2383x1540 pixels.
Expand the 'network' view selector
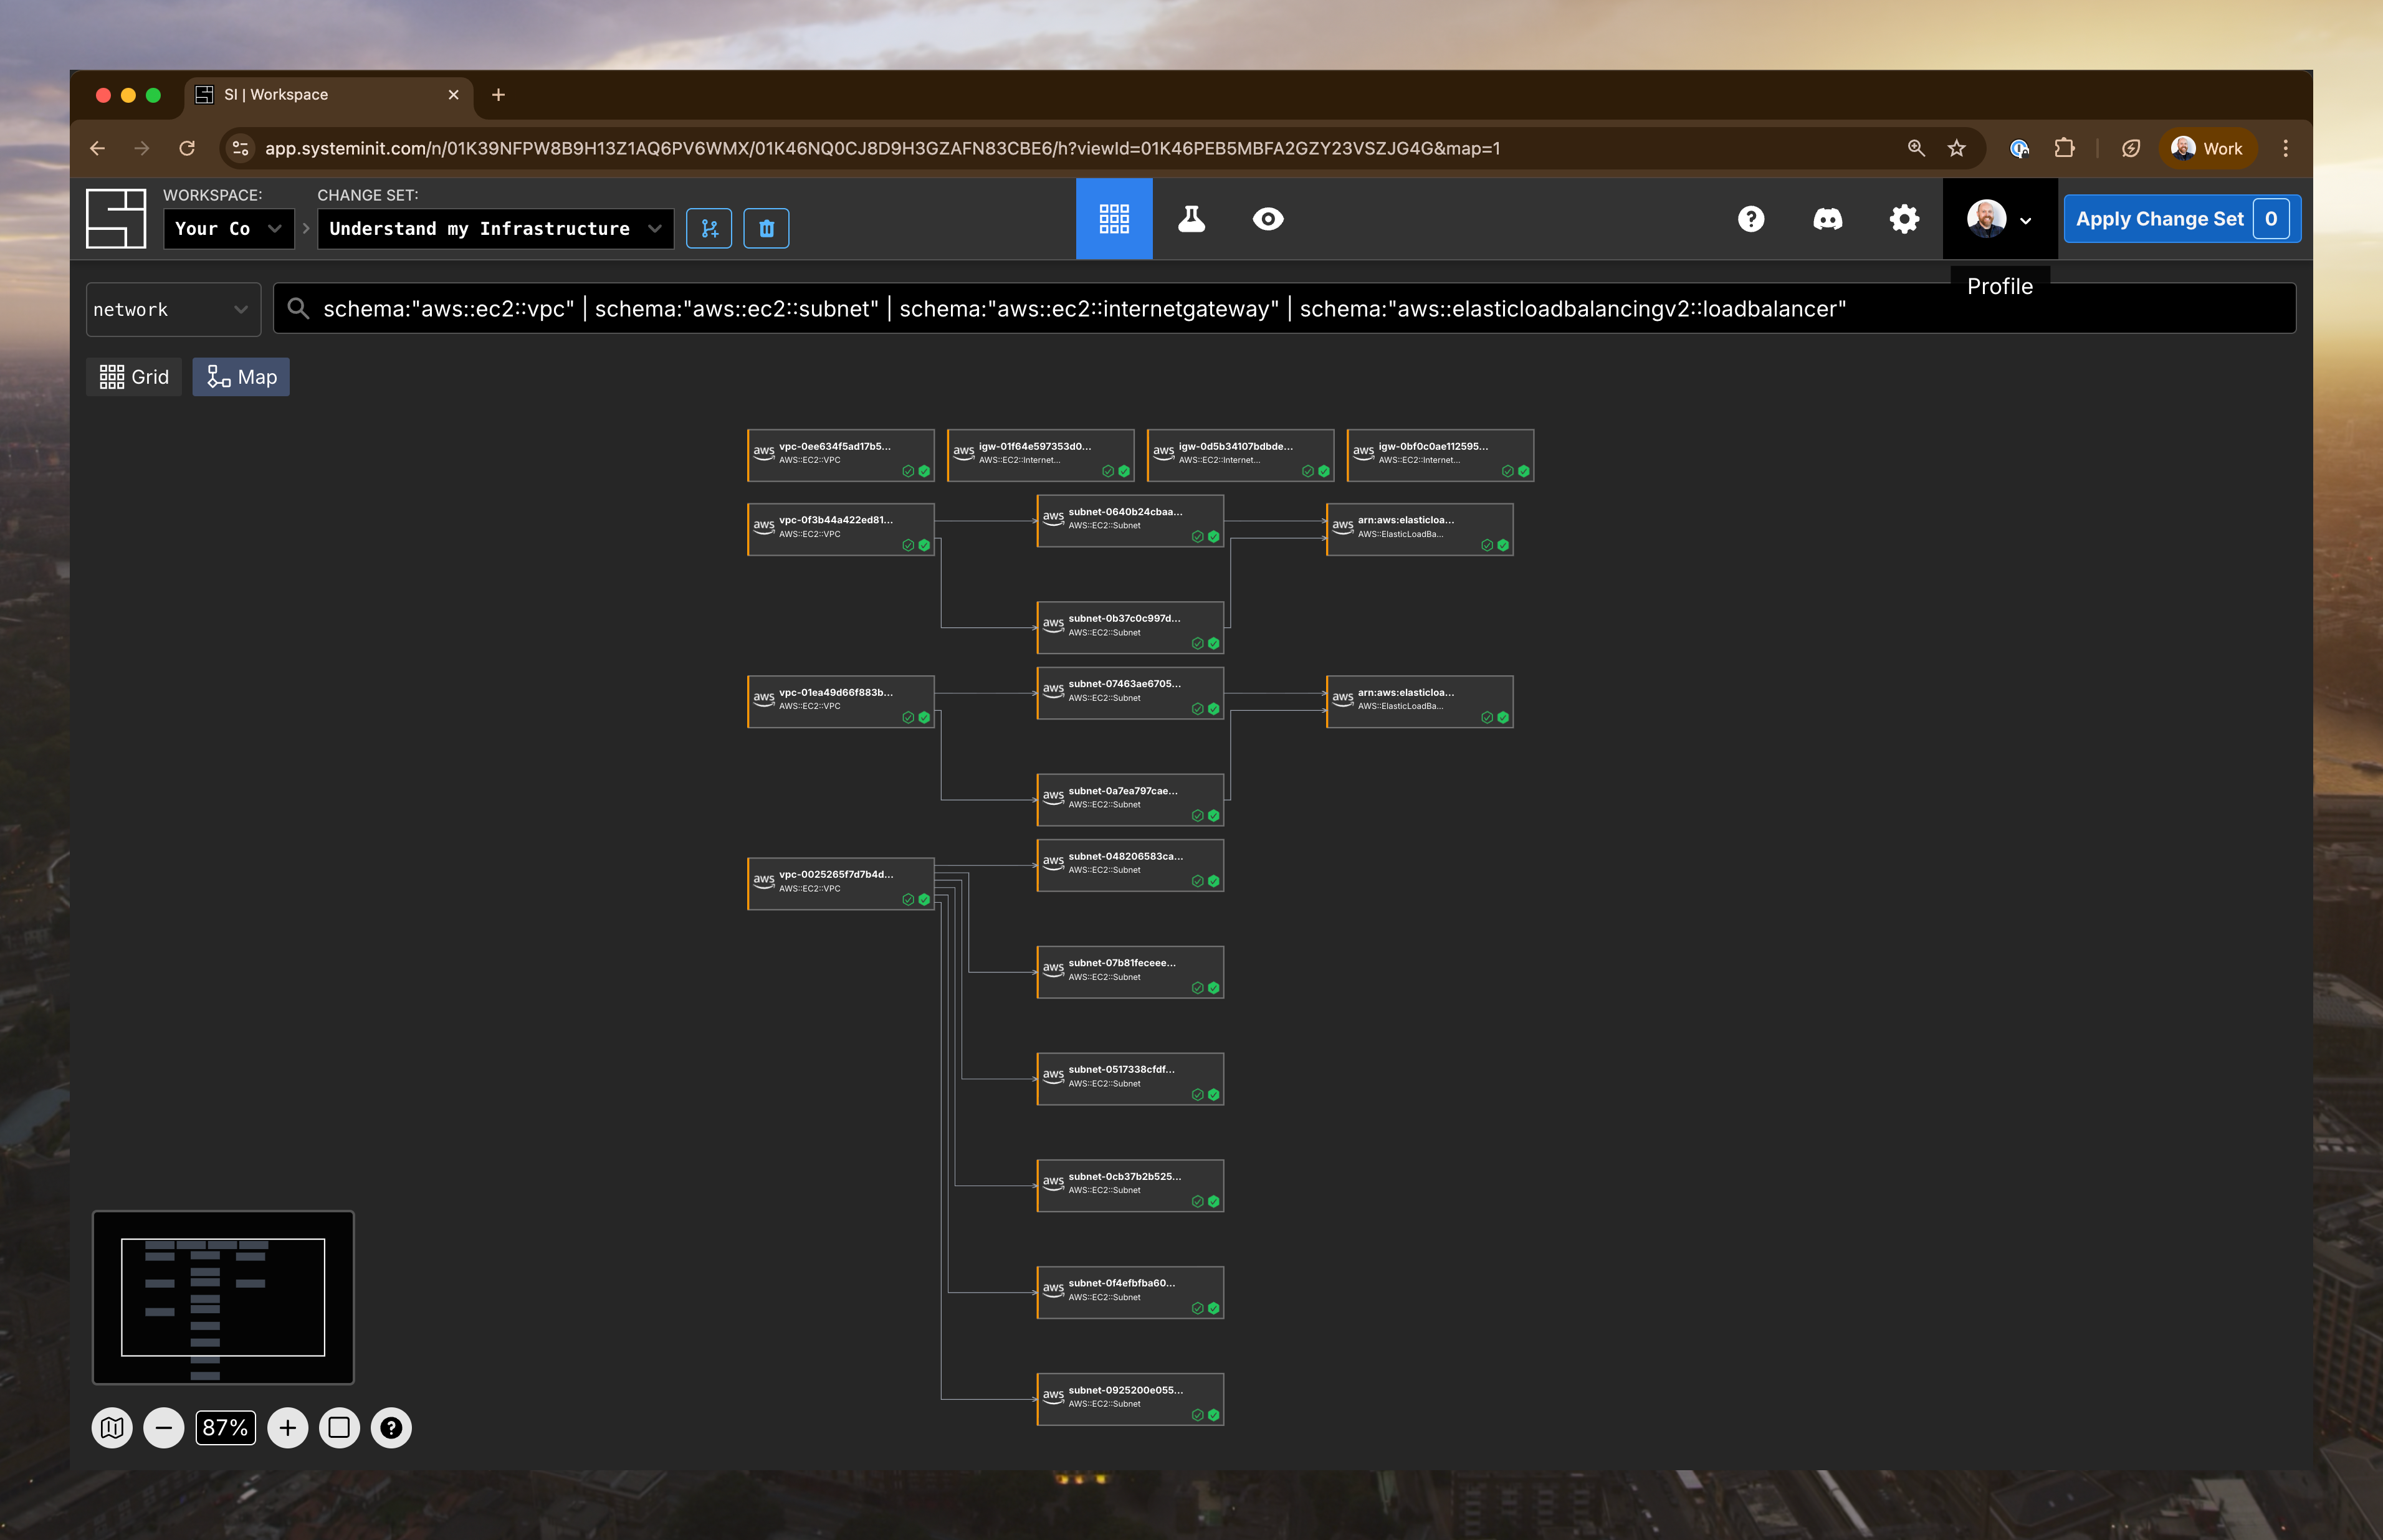172,309
